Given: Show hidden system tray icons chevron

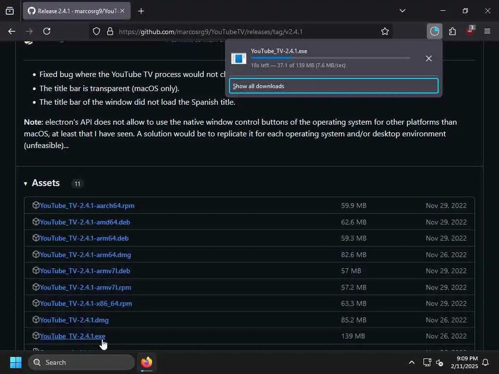Looking at the screenshot, I should 411,362.
